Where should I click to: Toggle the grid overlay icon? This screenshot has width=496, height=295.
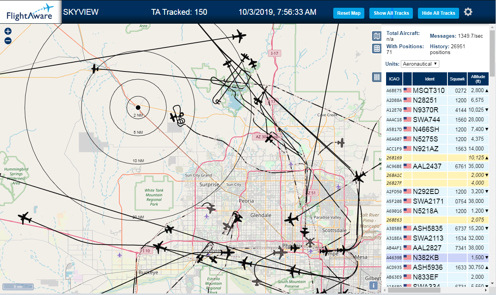[376, 49]
